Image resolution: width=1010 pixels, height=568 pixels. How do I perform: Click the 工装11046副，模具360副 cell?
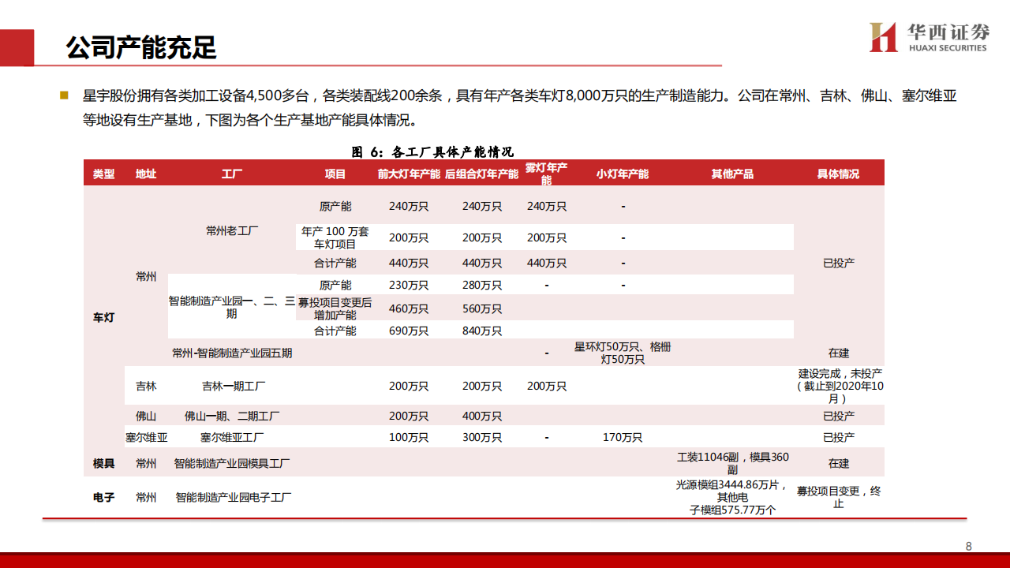(x=733, y=463)
